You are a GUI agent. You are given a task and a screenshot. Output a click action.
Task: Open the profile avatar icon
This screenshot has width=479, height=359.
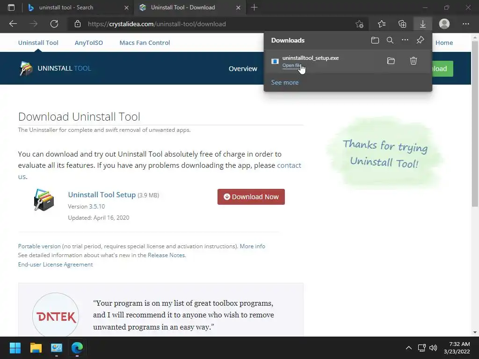point(444,24)
